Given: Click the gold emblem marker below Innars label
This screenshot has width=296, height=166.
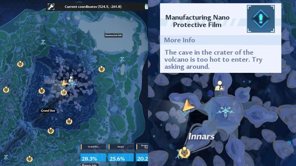Looking at the screenshot, I should coord(184,153).
